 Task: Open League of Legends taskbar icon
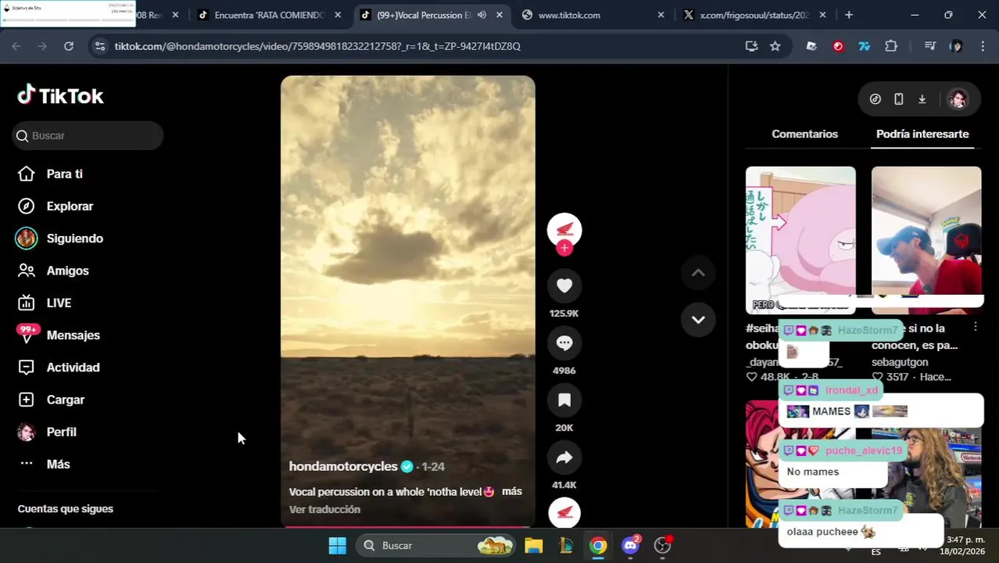[x=566, y=546]
